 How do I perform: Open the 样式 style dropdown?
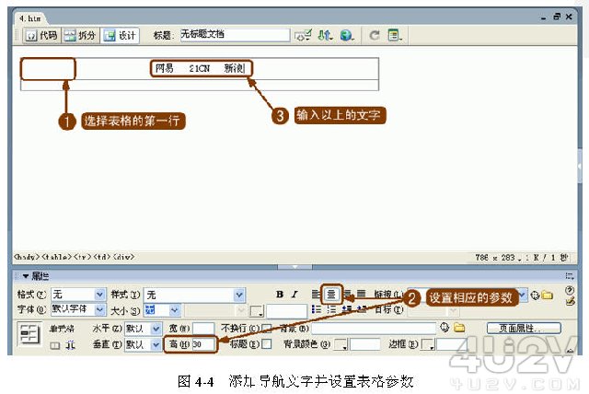click(239, 295)
